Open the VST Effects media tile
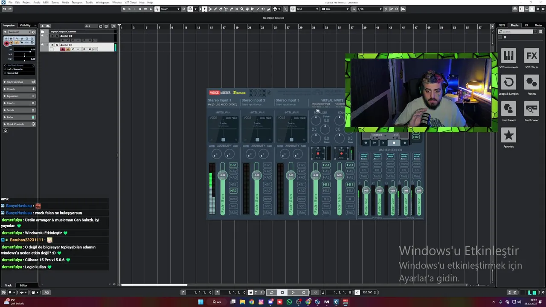This screenshot has width=546, height=307. pyautogui.click(x=531, y=59)
